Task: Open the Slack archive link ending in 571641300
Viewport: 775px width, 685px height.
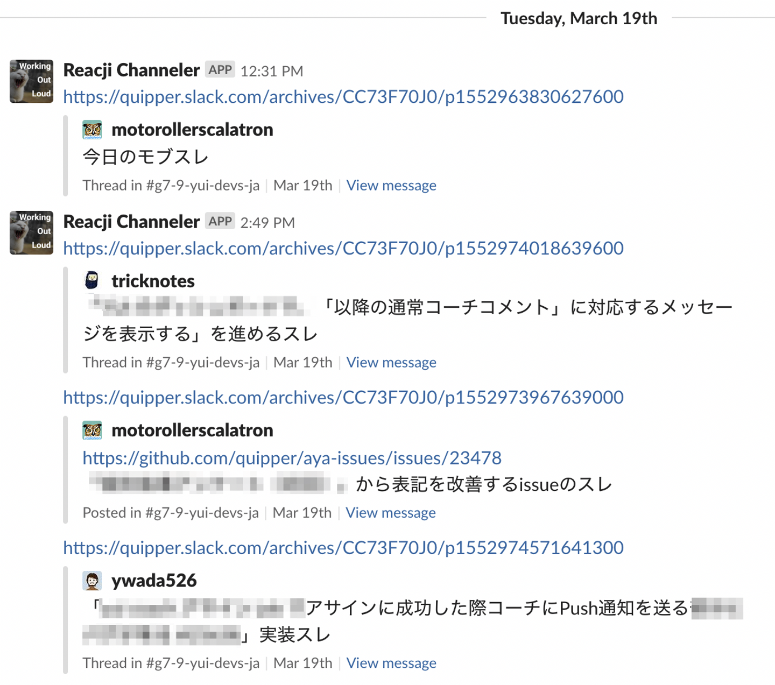Action: point(343,548)
